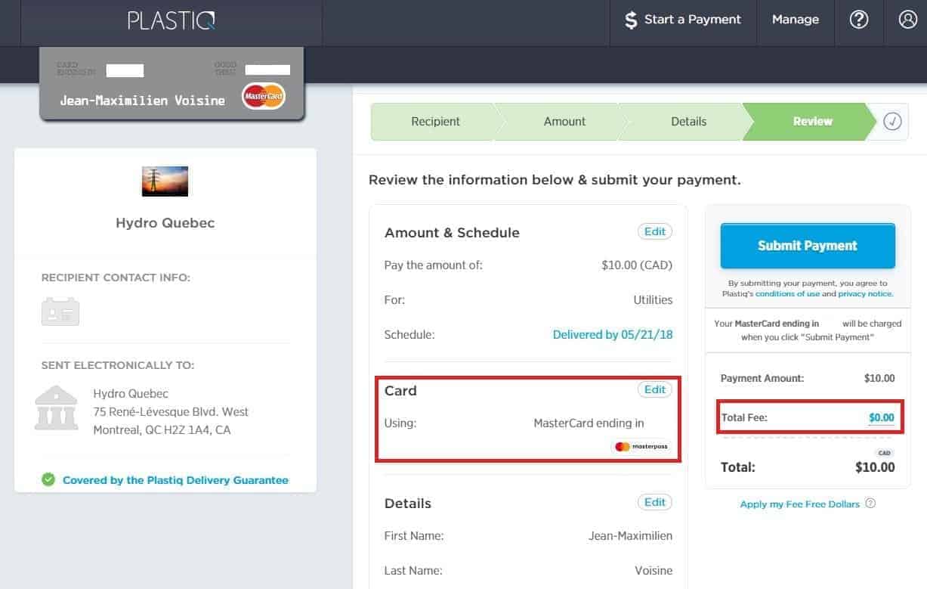
Task: Go back to the Recipient step
Action: [x=435, y=122]
